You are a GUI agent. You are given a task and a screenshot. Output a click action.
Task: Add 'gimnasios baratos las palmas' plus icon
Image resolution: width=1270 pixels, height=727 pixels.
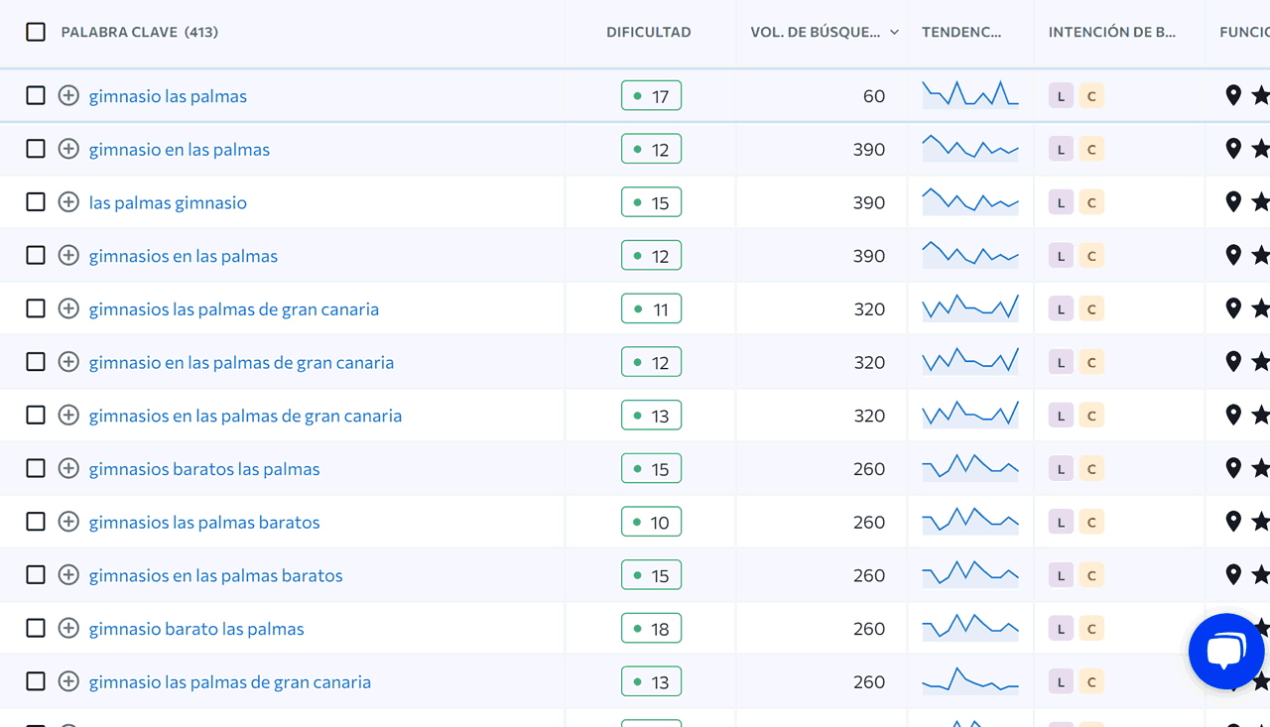tap(68, 468)
